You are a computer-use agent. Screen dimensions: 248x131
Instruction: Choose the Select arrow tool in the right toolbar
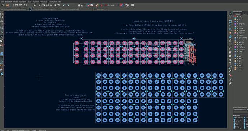coord(230,13)
